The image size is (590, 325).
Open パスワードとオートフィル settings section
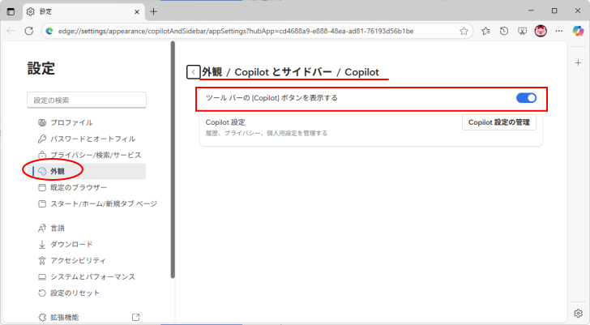click(87, 139)
